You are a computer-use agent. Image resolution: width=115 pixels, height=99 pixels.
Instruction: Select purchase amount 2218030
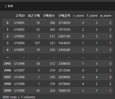pos(64,23)
